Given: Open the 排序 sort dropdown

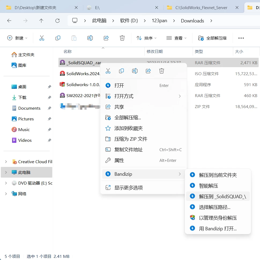Looking at the screenshot, I should (147, 38).
